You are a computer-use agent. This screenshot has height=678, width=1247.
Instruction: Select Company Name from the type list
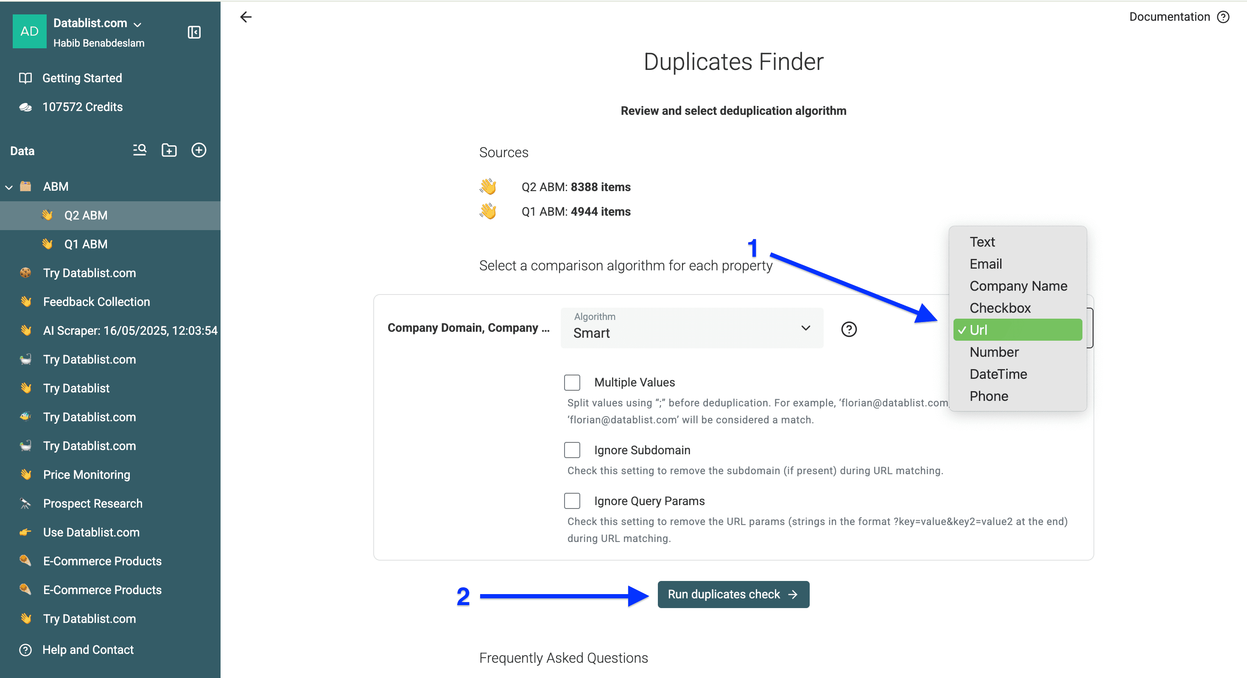(x=1018, y=286)
